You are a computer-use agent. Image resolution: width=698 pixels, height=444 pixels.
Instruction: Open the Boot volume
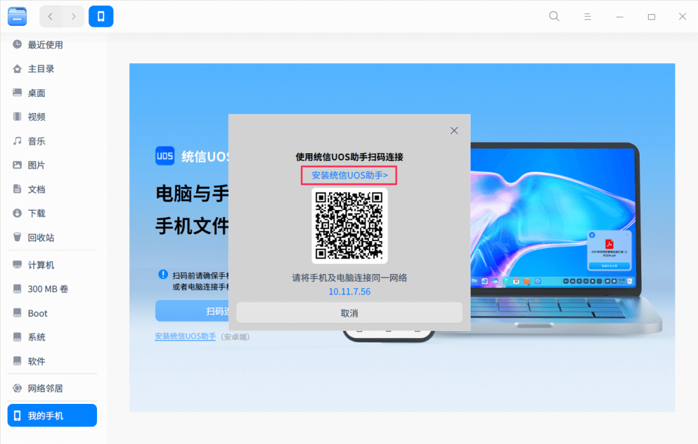pos(52,313)
